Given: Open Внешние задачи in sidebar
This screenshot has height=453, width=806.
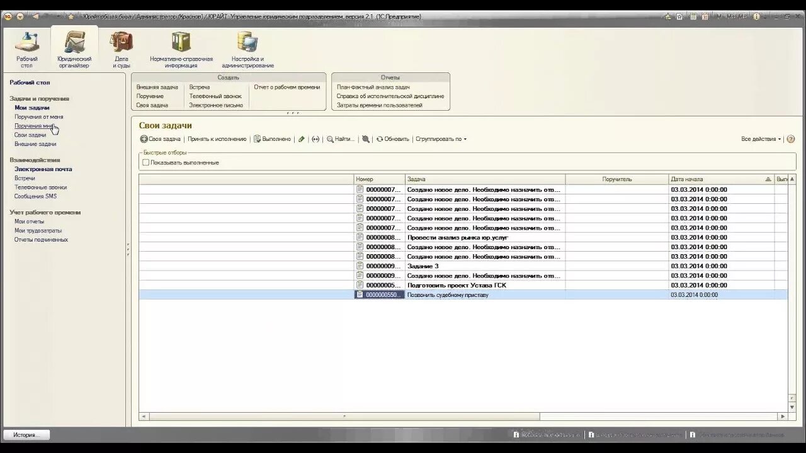Looking at the screenshot, I should coord(35,144).
